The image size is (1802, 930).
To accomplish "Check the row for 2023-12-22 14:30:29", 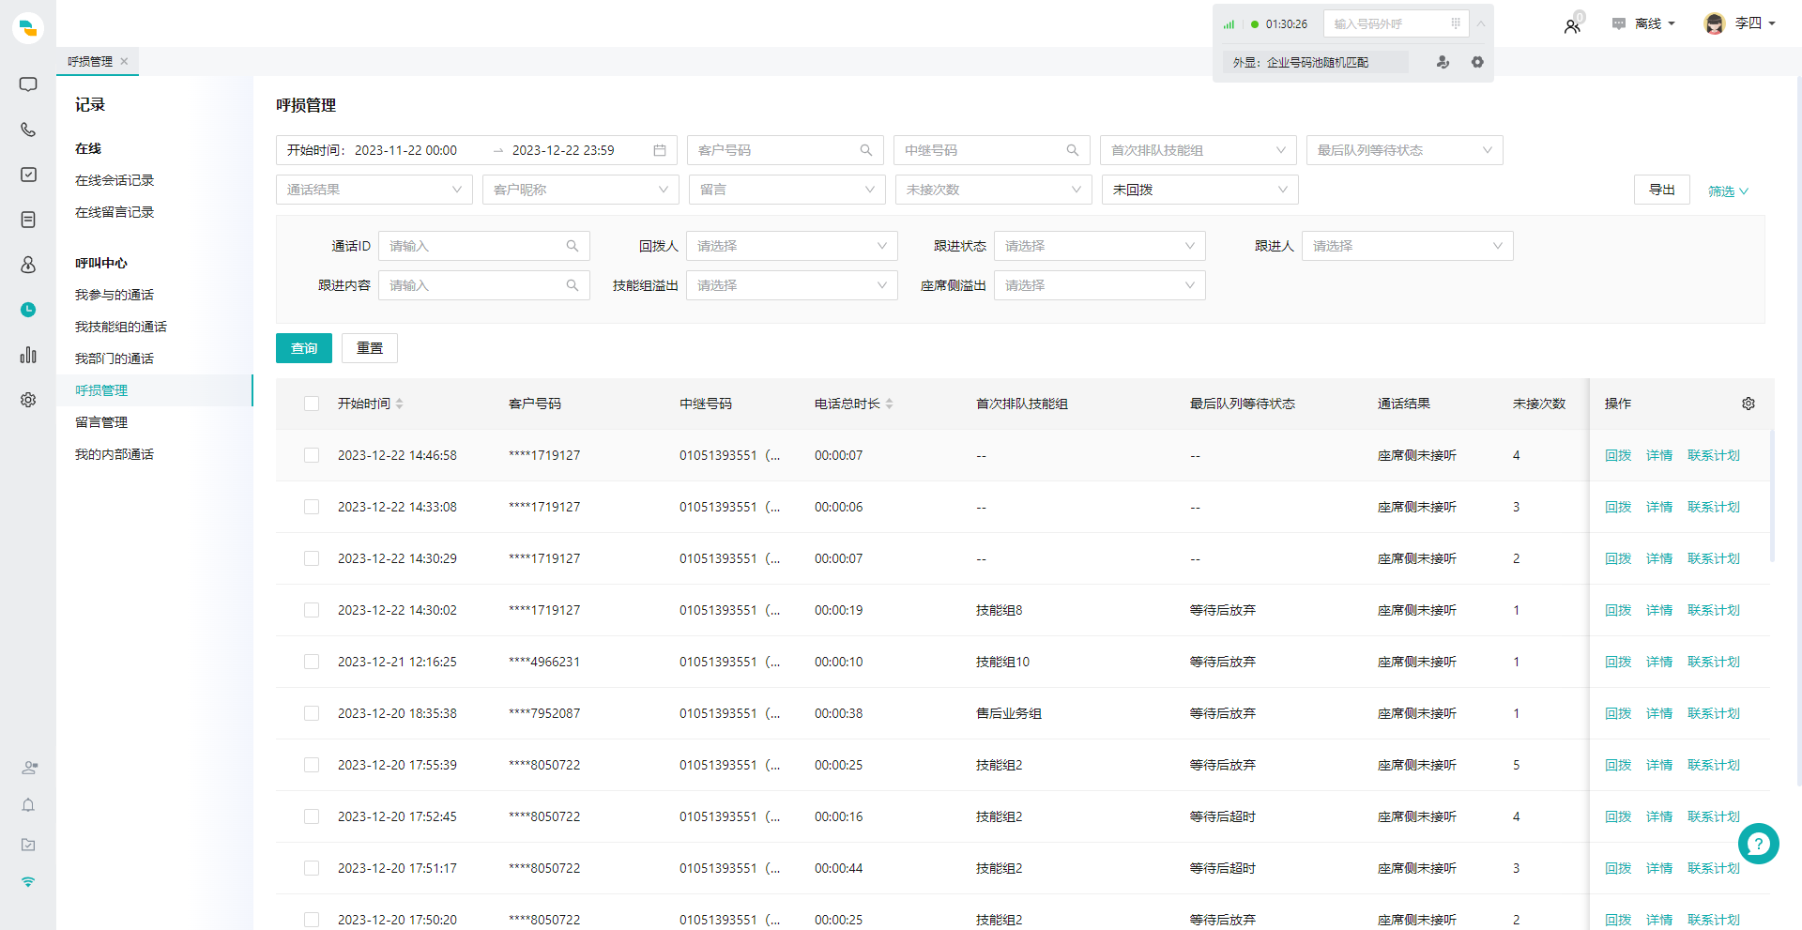I will pos(312,558).
